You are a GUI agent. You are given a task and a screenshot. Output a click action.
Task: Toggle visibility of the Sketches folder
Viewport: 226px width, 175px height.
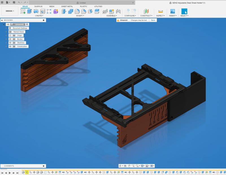[10, 43]
